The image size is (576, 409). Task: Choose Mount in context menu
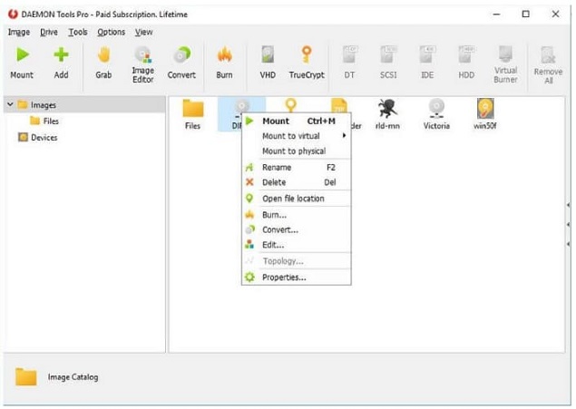click(x=296, y=122)
